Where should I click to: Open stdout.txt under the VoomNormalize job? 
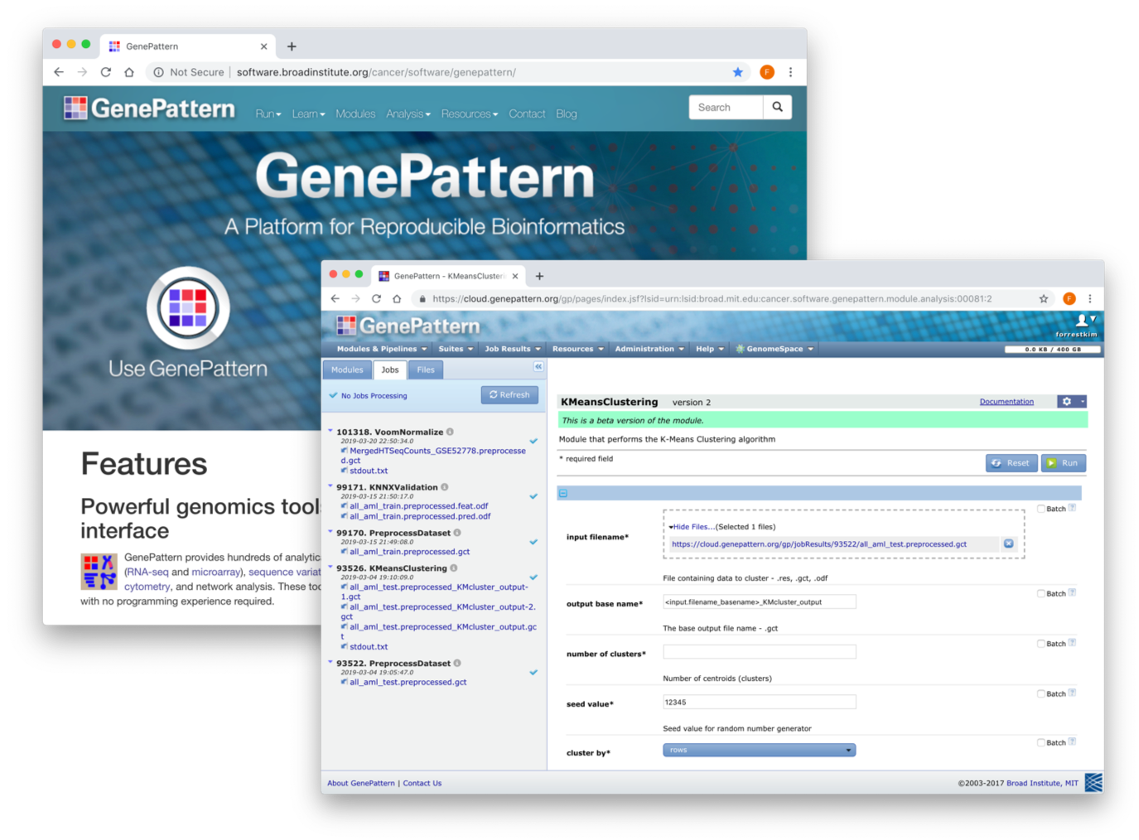tap(368, 471)
